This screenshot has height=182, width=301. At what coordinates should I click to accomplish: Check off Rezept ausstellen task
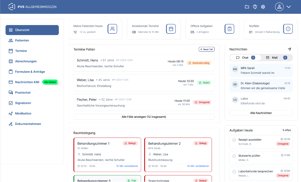tap(234, 140)
